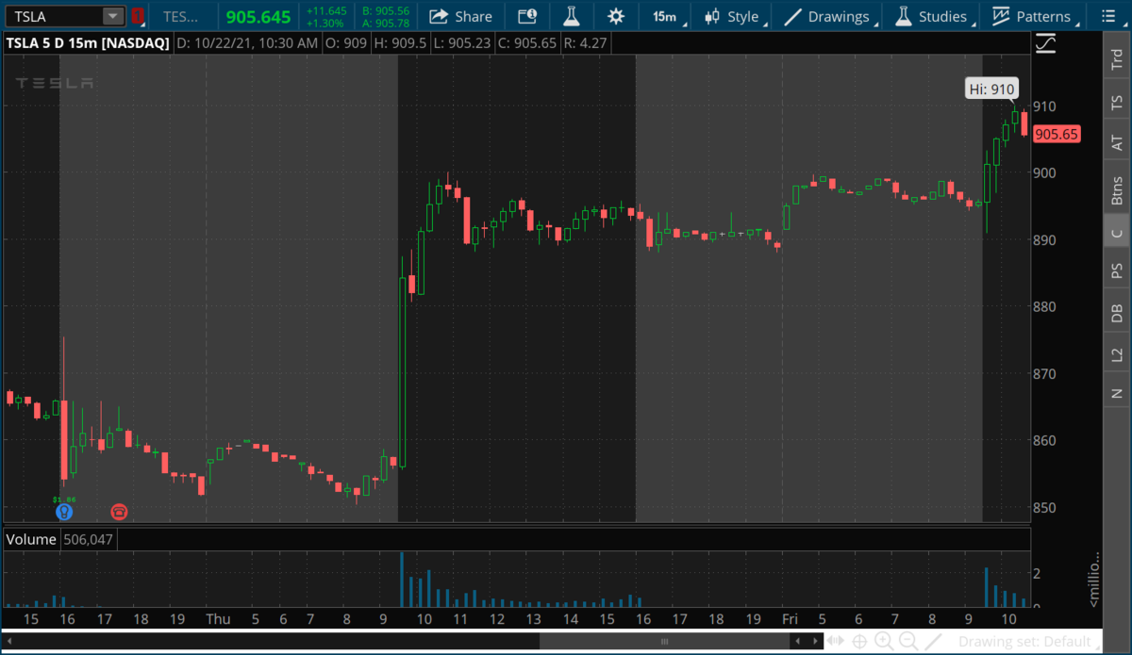
Task: Click the TSLA symbol input field
Action: pos(55,16)
